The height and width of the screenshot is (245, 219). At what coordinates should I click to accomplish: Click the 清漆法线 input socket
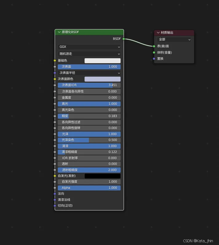55,200
